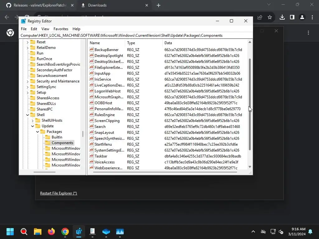Click the Type column header
Image resolution: width=319 pixels, height=239 pixels.
pyautogui.click(x=144, y=43)
